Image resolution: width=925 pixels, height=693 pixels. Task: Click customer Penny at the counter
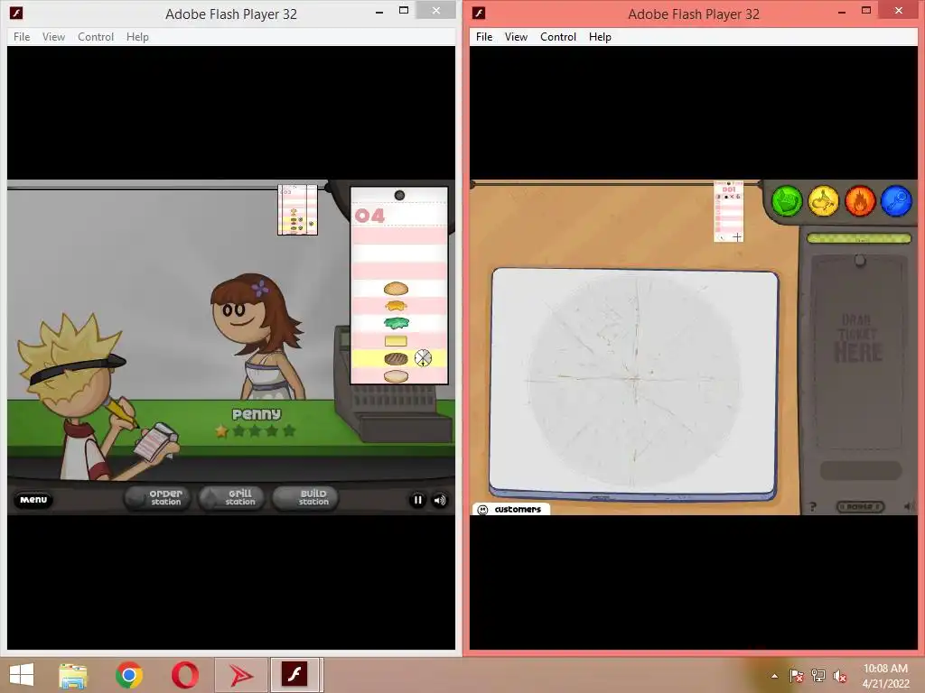pyautogui.click(x=257, y=337)
